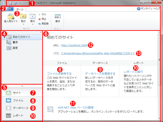Click the 設定 list icon in tree
This screenshot has width=163, height=122.
pyautogui.click(x=9, y=48)
